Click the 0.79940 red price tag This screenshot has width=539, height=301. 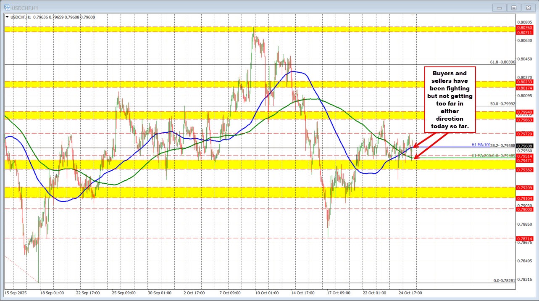(525, 112)
